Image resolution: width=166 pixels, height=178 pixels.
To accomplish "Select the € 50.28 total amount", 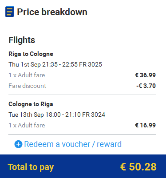I will pyautogui.click(x=138, y=167).
